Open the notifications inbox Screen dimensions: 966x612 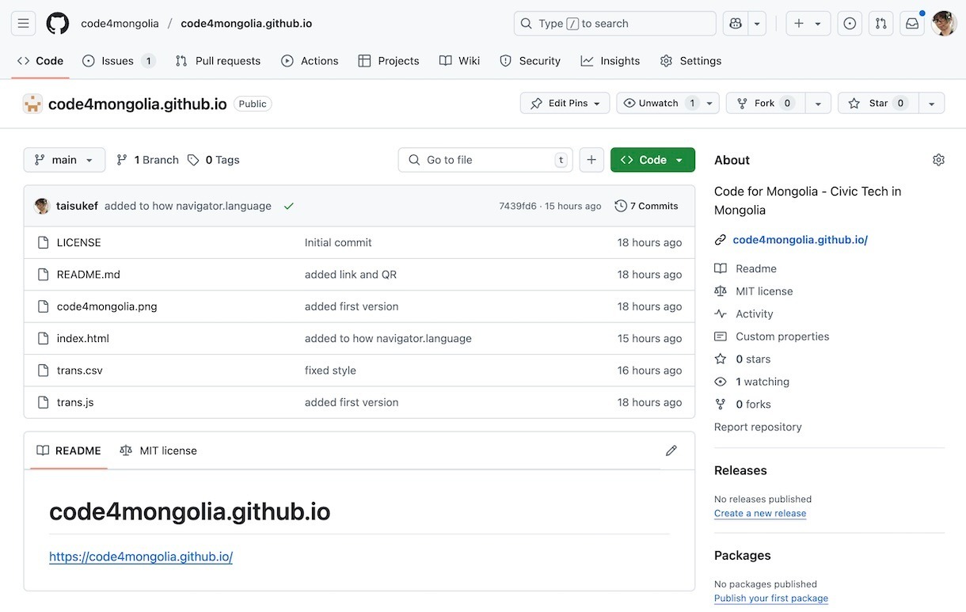pyautogui.click(x=912, y=24)
